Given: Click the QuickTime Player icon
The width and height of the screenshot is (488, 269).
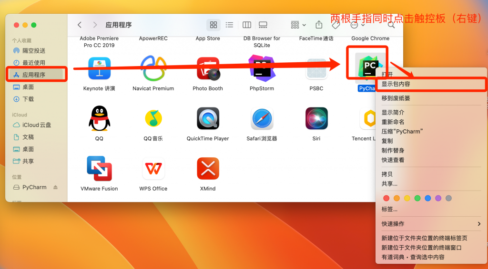Looking at the screenshot, I should (208, 118).
